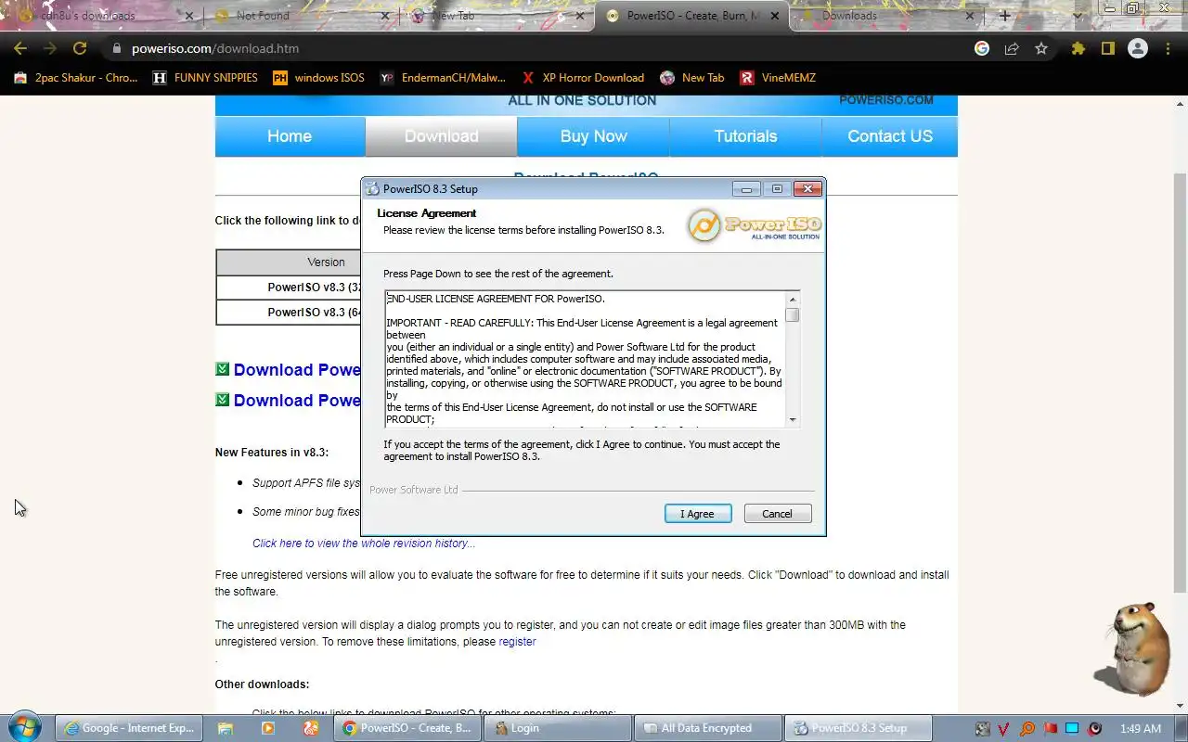Click the red flag tray icon
This screenshot has height=742, width=1188.
1050,729
